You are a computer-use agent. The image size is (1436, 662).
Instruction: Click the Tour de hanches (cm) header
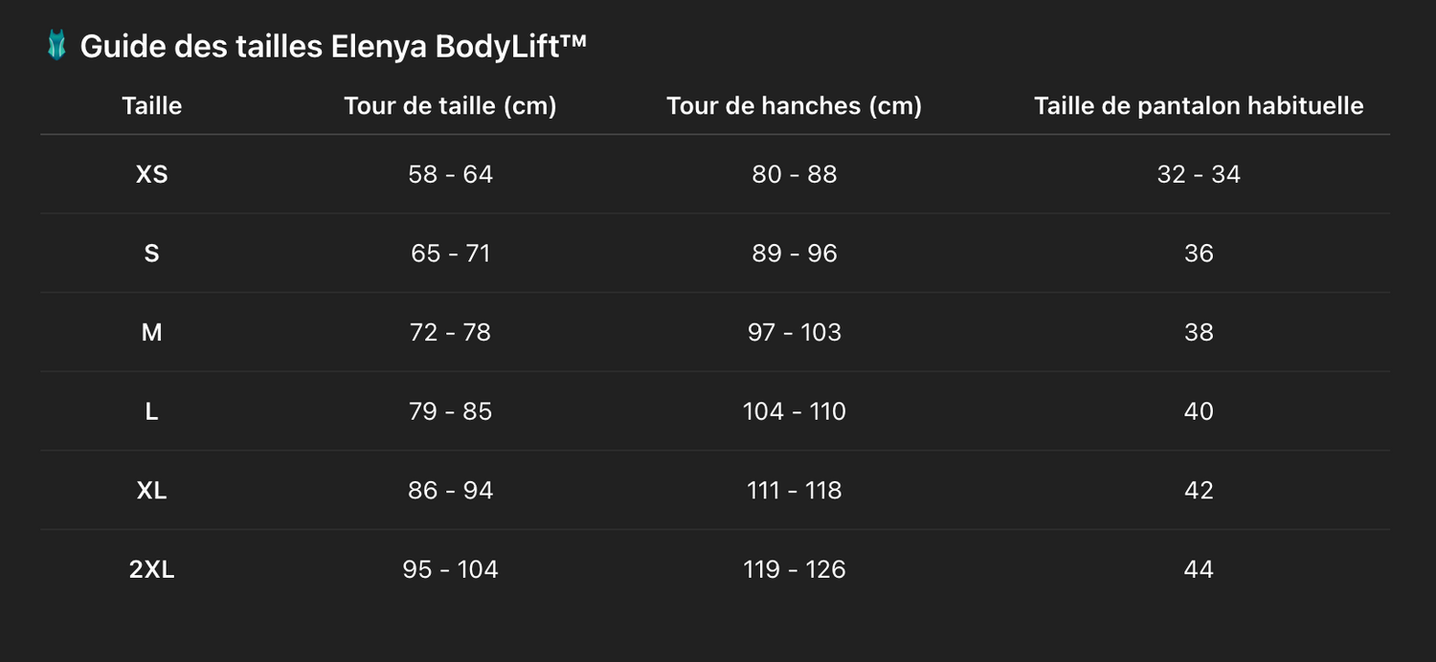(x=794, y=105)
